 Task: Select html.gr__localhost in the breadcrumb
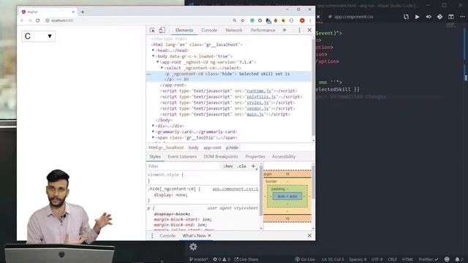tap(166, 148)
